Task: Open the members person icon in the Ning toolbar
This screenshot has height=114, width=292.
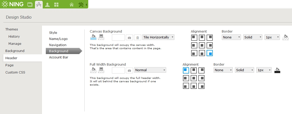Action: [48, 5]
